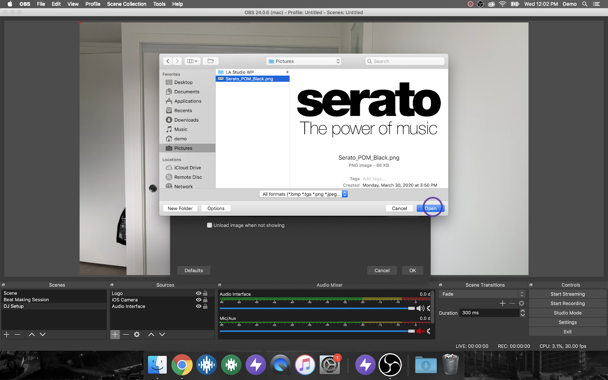608x380 pixels.
Task: Go forward in the file dialog
Action: [x=177, y=61]
